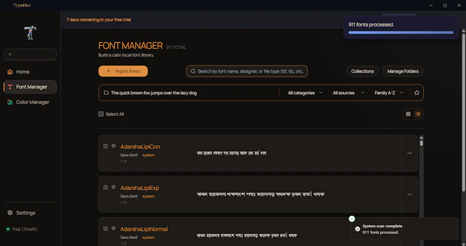The width and height of the screenshot is (466, 246).
Task: Click the AdarshaLipiExp preview text
Action: (x=260, y=194)
